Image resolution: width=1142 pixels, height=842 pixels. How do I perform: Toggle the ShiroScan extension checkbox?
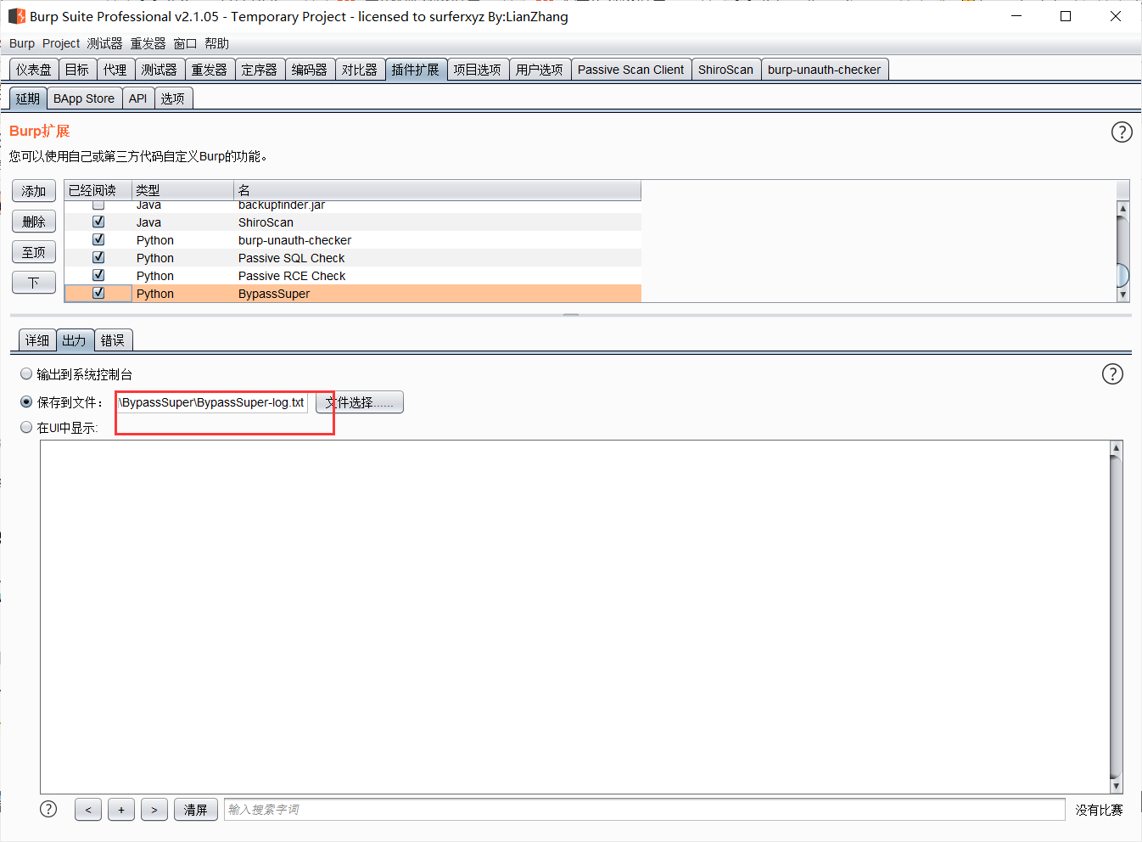pyautogui.click(x=98, y=222)
